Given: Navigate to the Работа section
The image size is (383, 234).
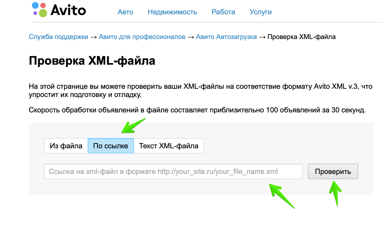Looking at the screenshot, I should tap(223, 12).
